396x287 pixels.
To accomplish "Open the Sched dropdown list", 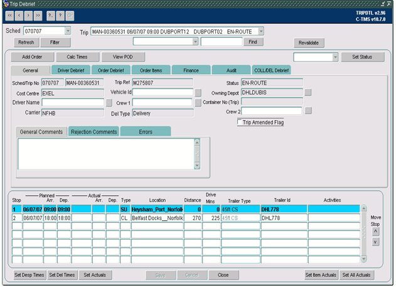I will [x=68, y=31].
